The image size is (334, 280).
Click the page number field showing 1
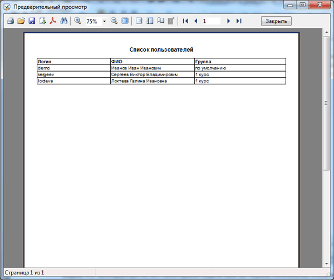(x=212, y=21)
